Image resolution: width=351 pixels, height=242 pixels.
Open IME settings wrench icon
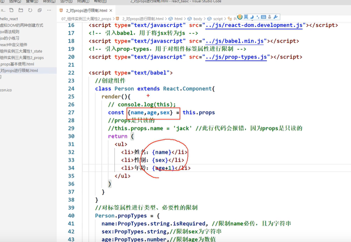pyautogui.click(x=276, y=17)
